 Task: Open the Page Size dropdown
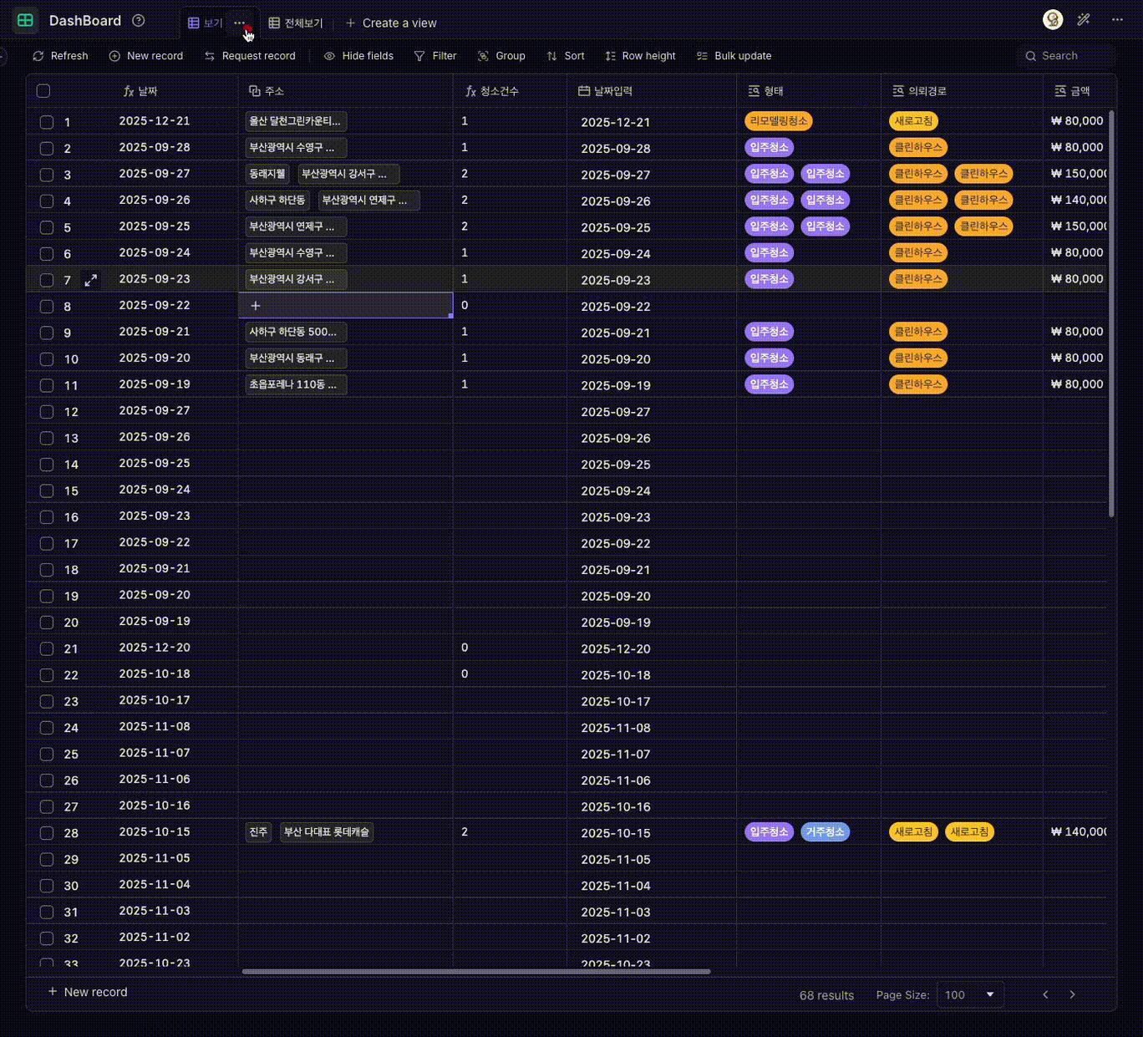970,994
